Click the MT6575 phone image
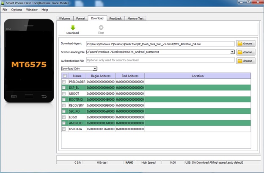Screen dimensions: 264x173 point(29,60)
